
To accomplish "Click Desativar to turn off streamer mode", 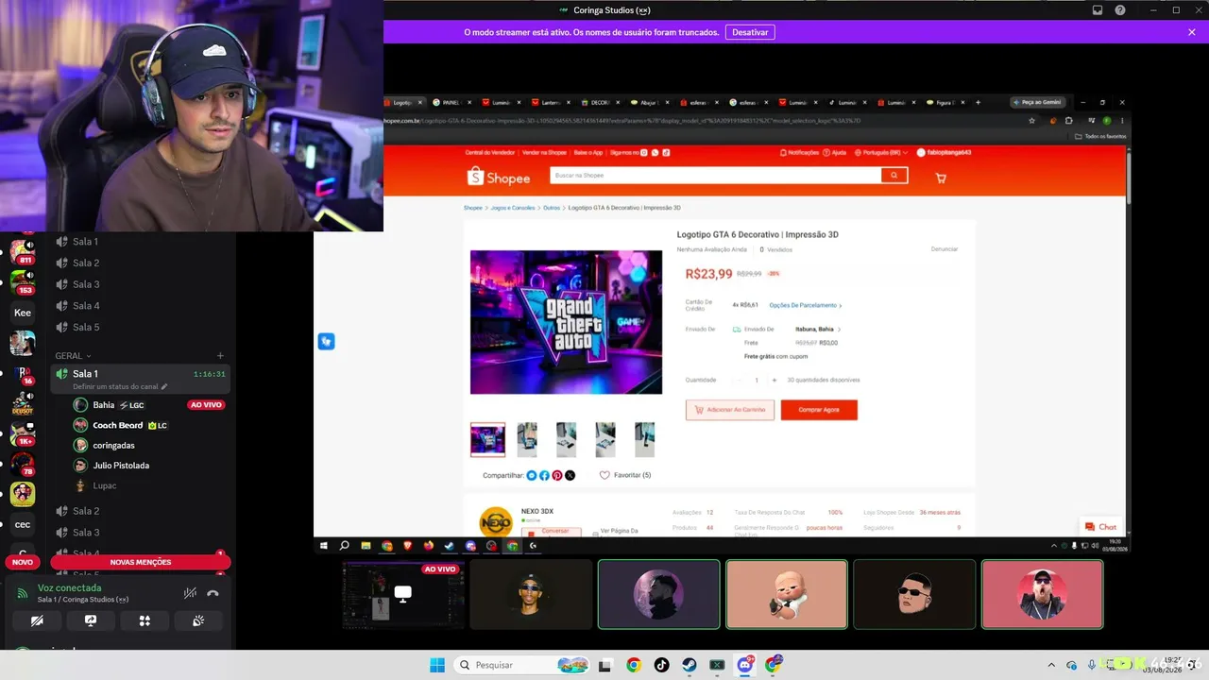I will (750, 32).
